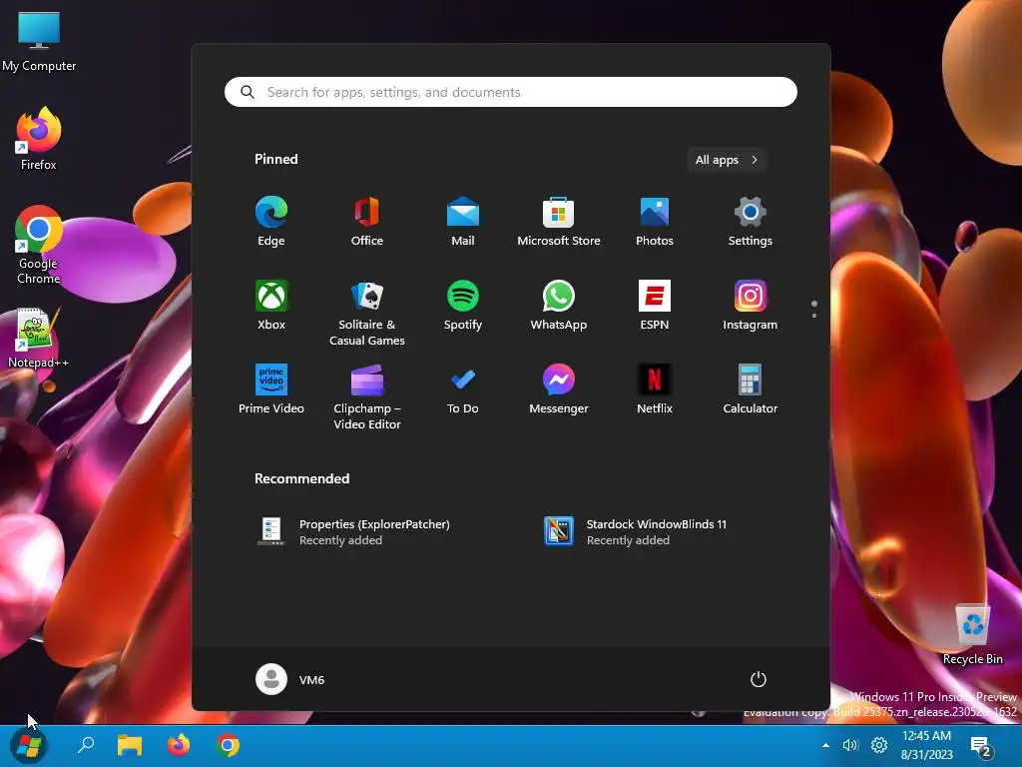1022x767 pixels.
Task: Launch Firefox from the taskbar
Action: (179, 745)
